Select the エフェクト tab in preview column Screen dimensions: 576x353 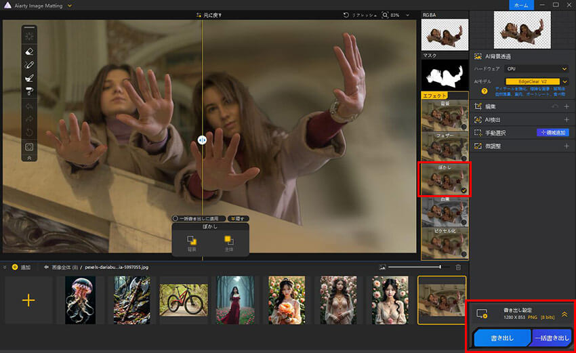click(434, 96)
